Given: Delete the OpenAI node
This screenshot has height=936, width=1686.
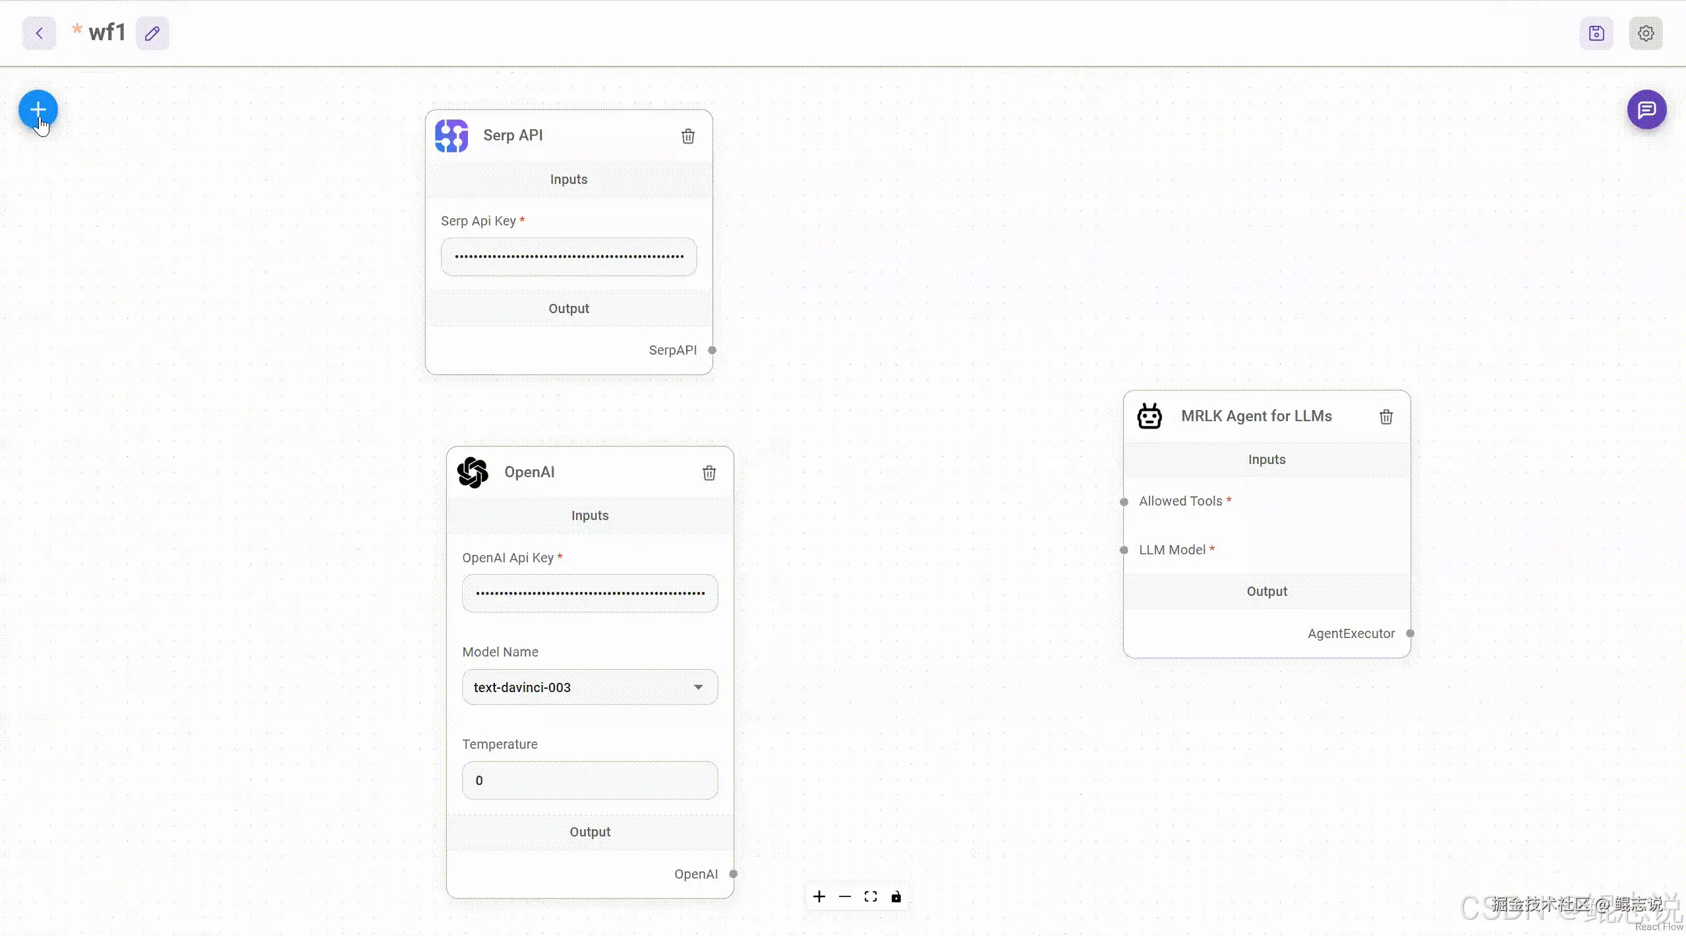Looking at the screenshot, I should click(709, 473).
